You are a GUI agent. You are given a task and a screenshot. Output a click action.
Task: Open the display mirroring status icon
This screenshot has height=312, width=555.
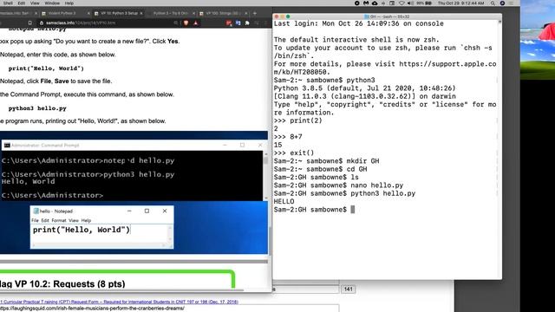click(392, 3)
